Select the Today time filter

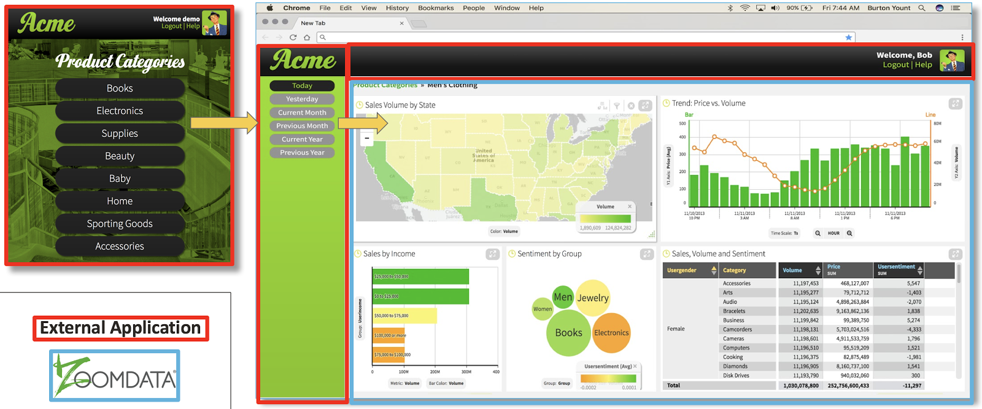coord(302,86)
